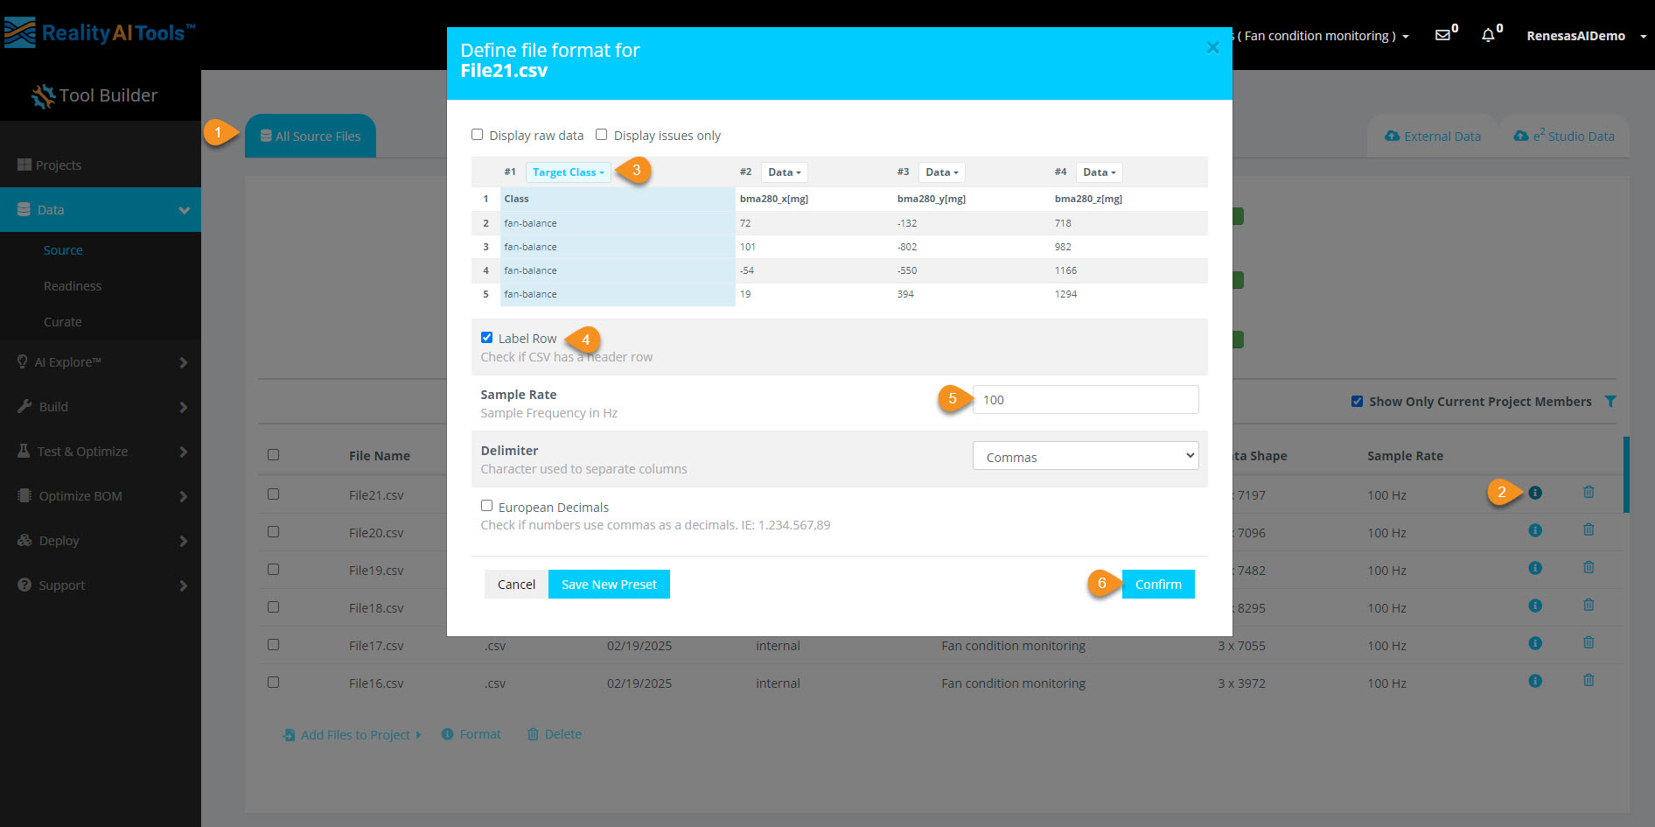Open the notification bell icon
The image size is (1655, 827).
(1488, 36)
